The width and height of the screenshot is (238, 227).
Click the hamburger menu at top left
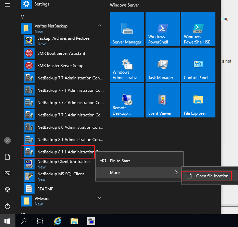click(x=8, y=5)
